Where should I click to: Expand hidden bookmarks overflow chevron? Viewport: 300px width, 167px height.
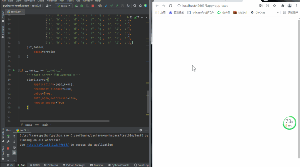point(277,12)
